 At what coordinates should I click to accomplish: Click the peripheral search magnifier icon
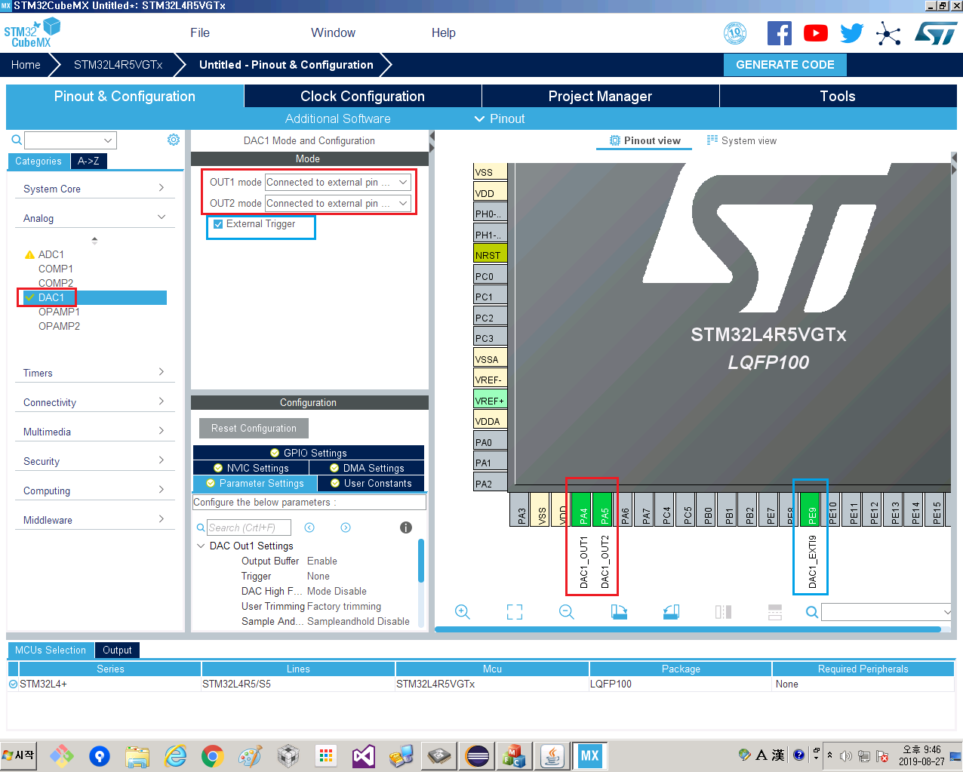(16, 140)
